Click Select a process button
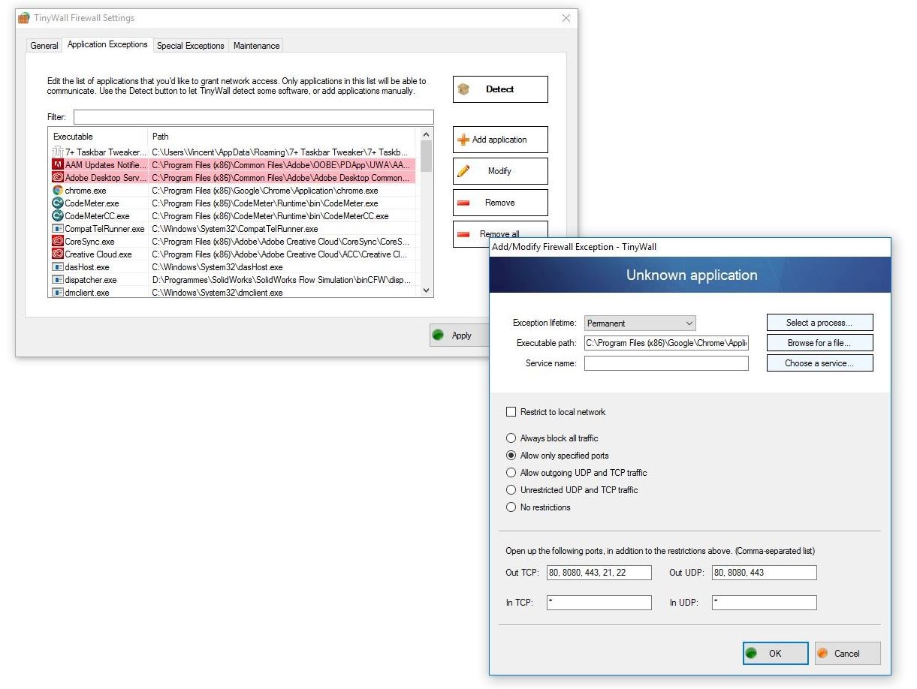The height and width of the screenshot is (689, 917). [x=819, y=323]
